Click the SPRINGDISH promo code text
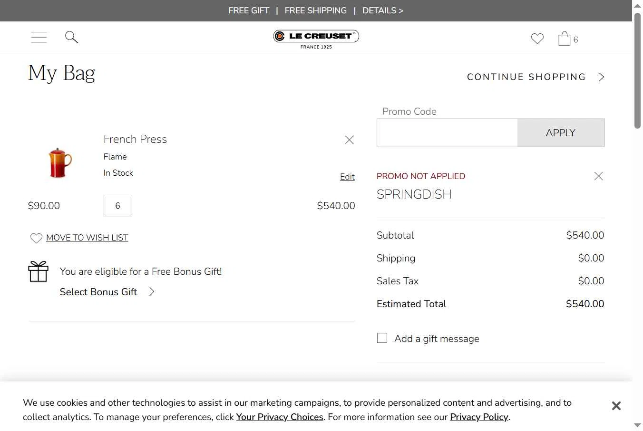 (414, 194)
